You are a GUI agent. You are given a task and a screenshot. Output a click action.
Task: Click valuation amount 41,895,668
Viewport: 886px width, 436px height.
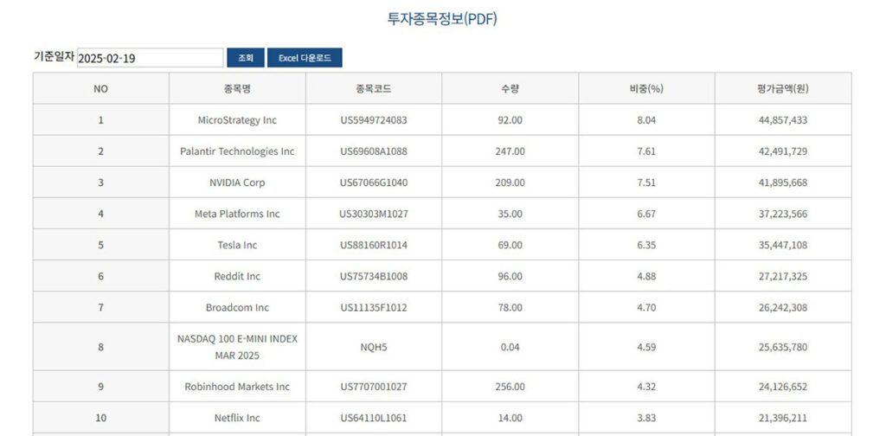tap(783, 183)
